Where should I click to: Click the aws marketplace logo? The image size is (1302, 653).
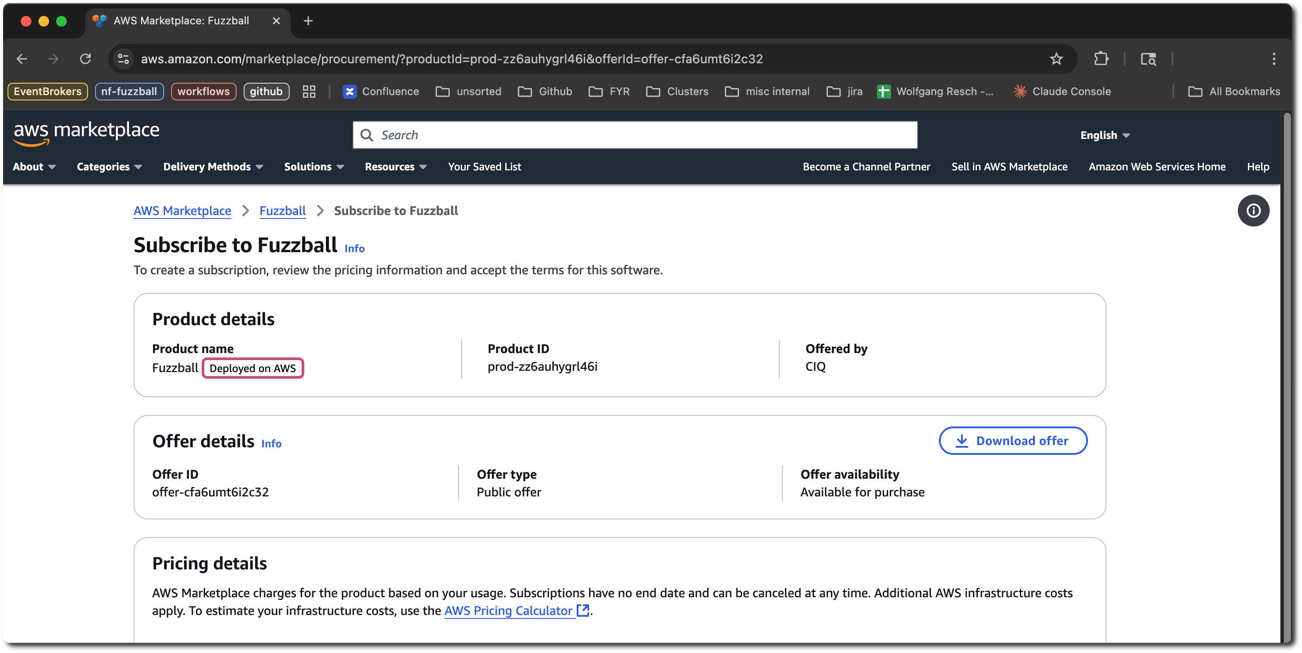[x=86, y=132]
